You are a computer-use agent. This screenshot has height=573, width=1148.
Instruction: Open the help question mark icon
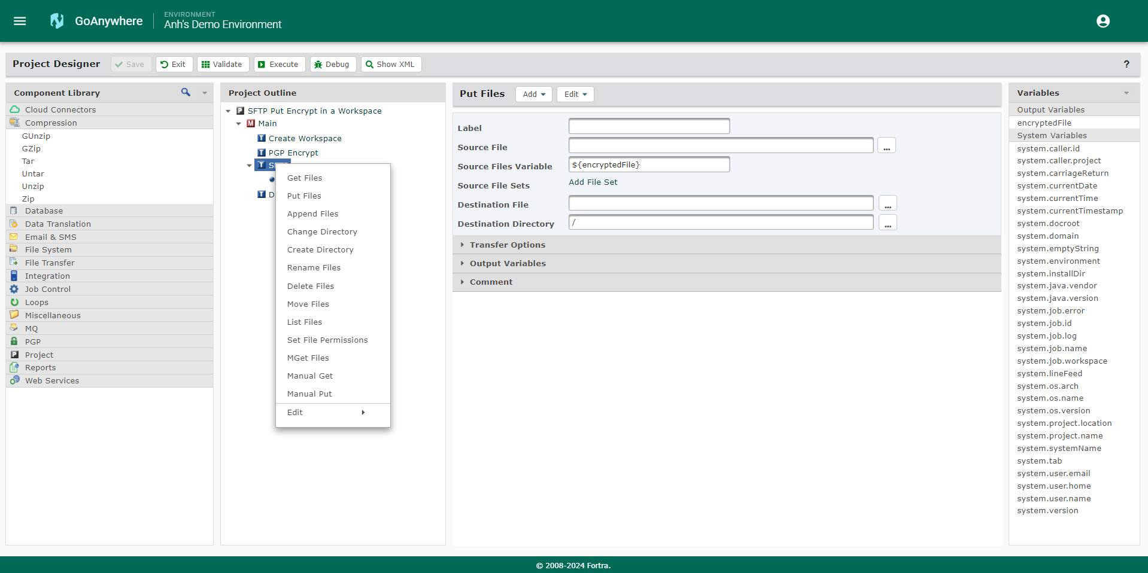click(x=1126, y=64)
